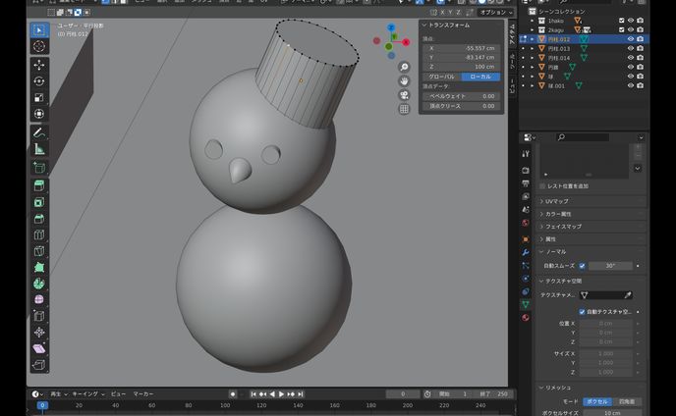This screenshot has width=676, height=416.
Task: Expand the 1hako collection tree arrow
Action: [532, 21]
